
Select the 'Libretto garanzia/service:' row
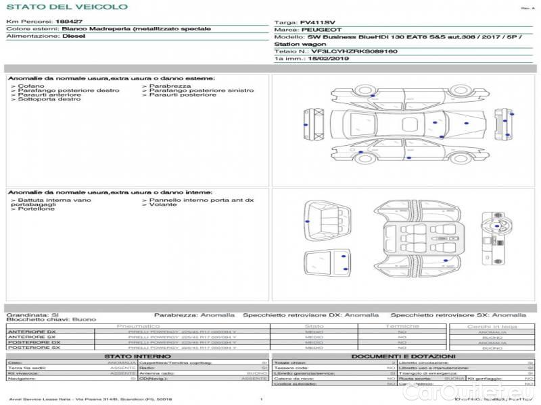click(334, 373)
